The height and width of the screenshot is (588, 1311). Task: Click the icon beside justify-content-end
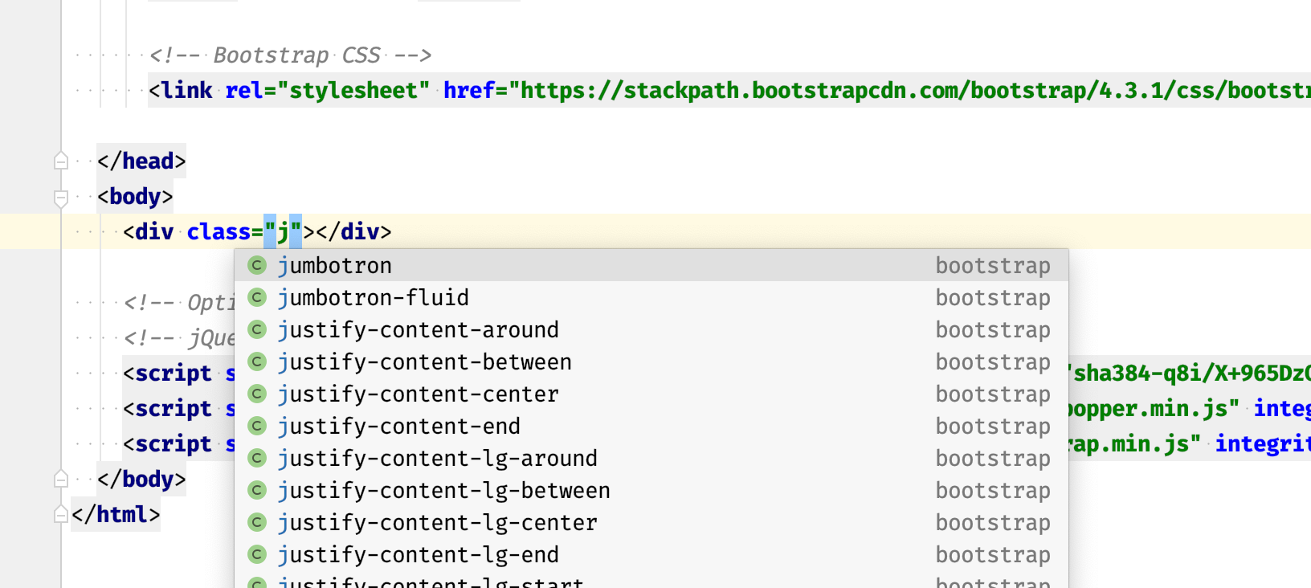257,426
